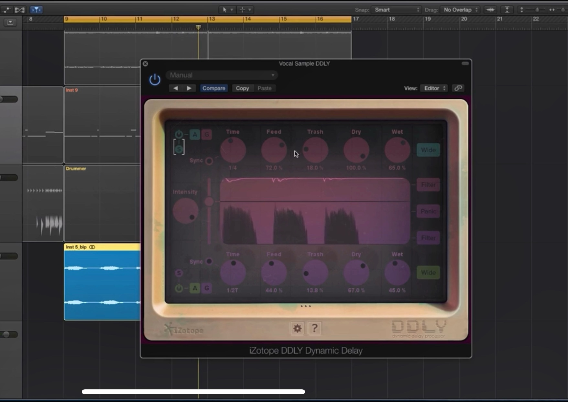The width and height of the screenshot is (568, 402).
Task: Open the Drag No Overlap dropdown
Action: 460,10
